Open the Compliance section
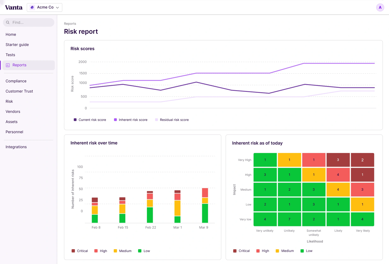Viewport: 389px width, 264px height. tap(16, 81)
